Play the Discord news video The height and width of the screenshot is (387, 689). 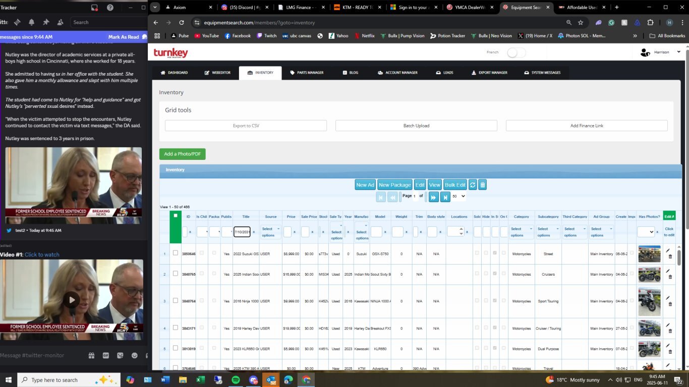(72, 300)
